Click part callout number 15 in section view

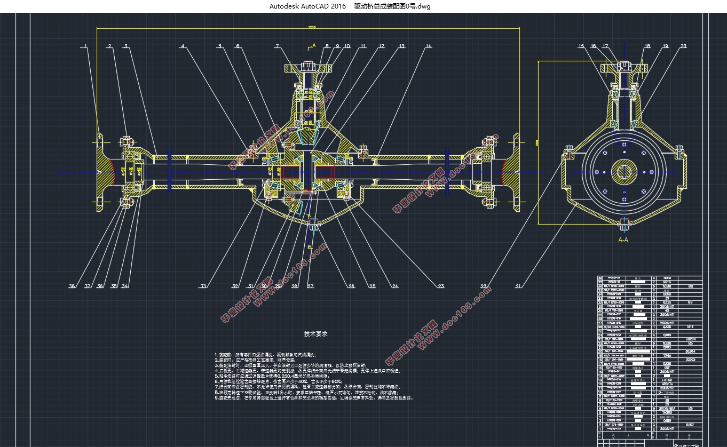[x=581, y=46]
